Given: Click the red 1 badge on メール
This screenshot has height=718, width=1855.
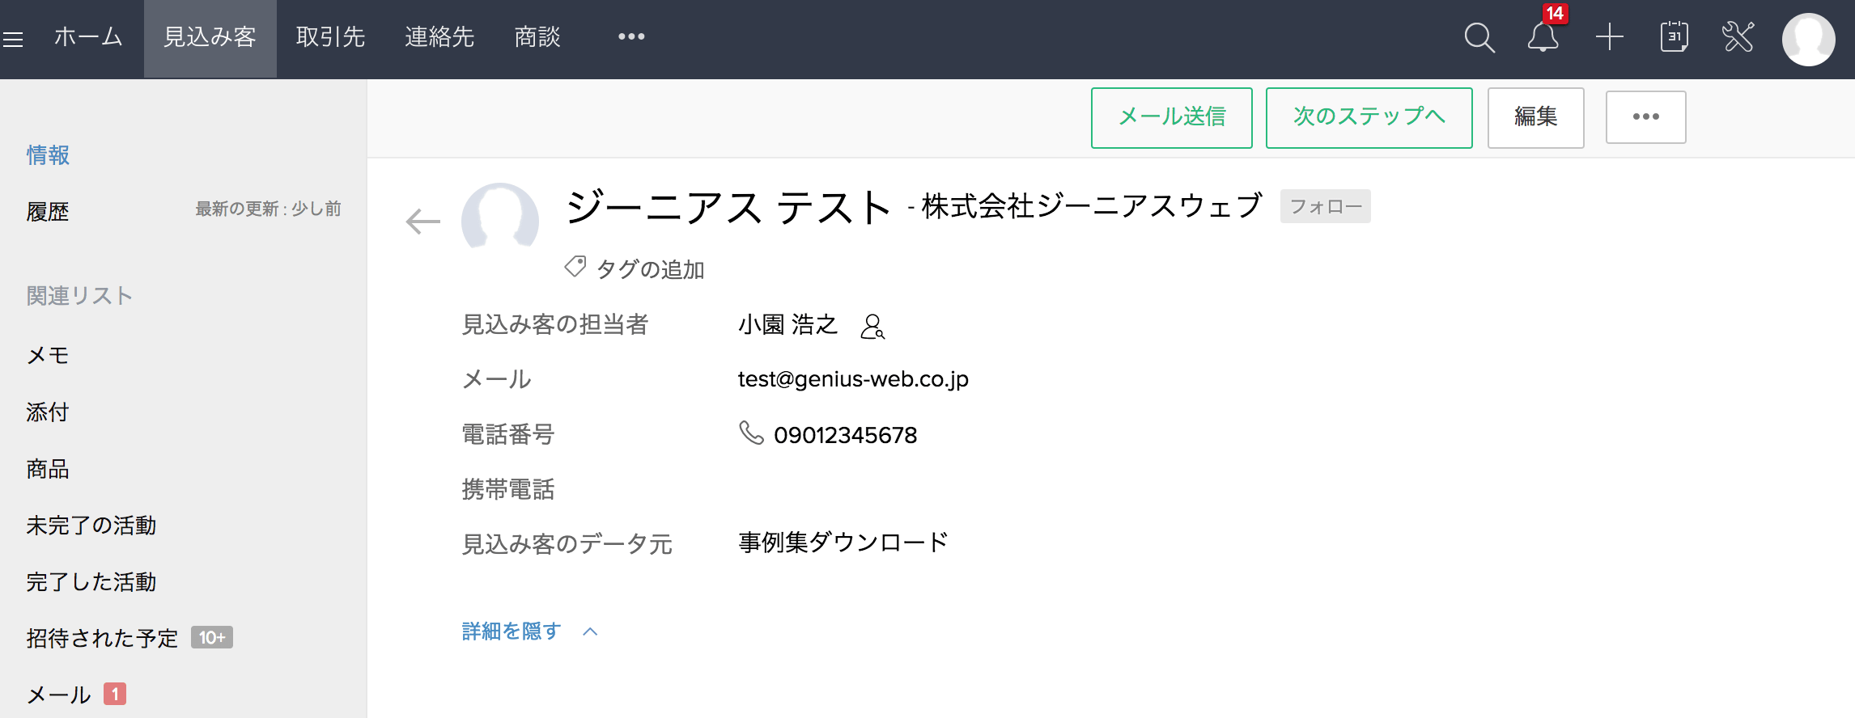Looking at the screenshot, I should [115, 694].
